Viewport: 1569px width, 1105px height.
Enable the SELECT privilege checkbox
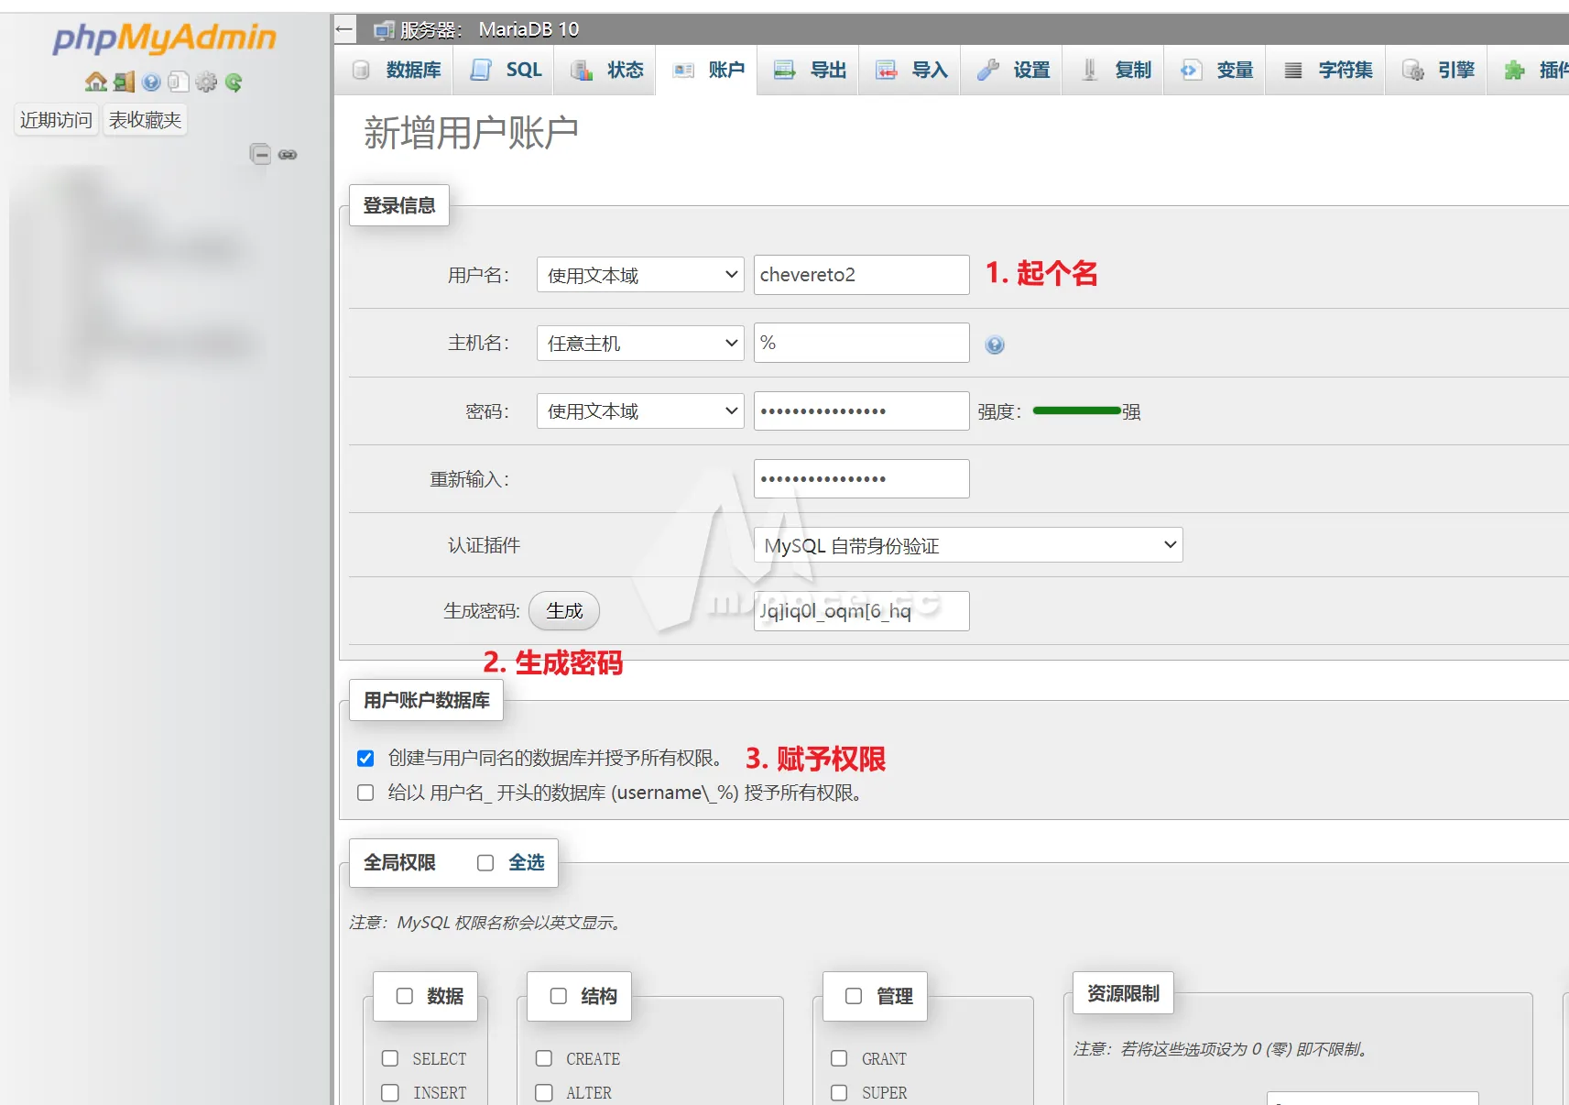pos(390,1058)
